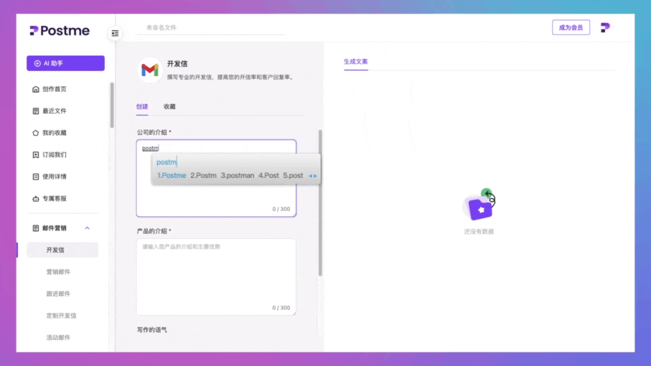Click the 产品的介绍 text area

point(216,273)
